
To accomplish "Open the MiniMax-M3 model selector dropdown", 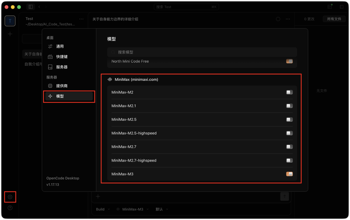I will click(133, 209).
